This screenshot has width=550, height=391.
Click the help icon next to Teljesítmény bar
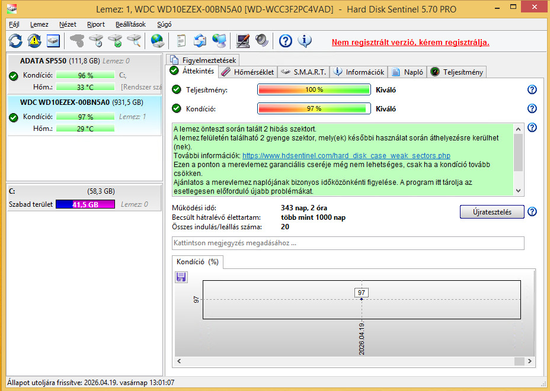click(532, 90)
